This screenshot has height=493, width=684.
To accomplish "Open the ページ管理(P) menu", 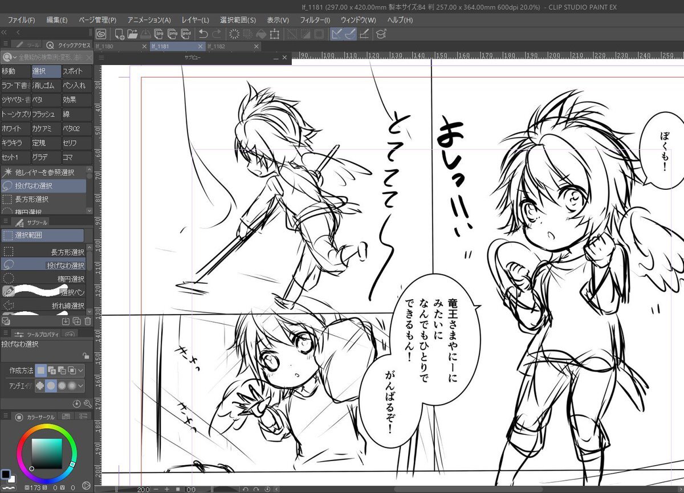I will (x=97, y=20).
